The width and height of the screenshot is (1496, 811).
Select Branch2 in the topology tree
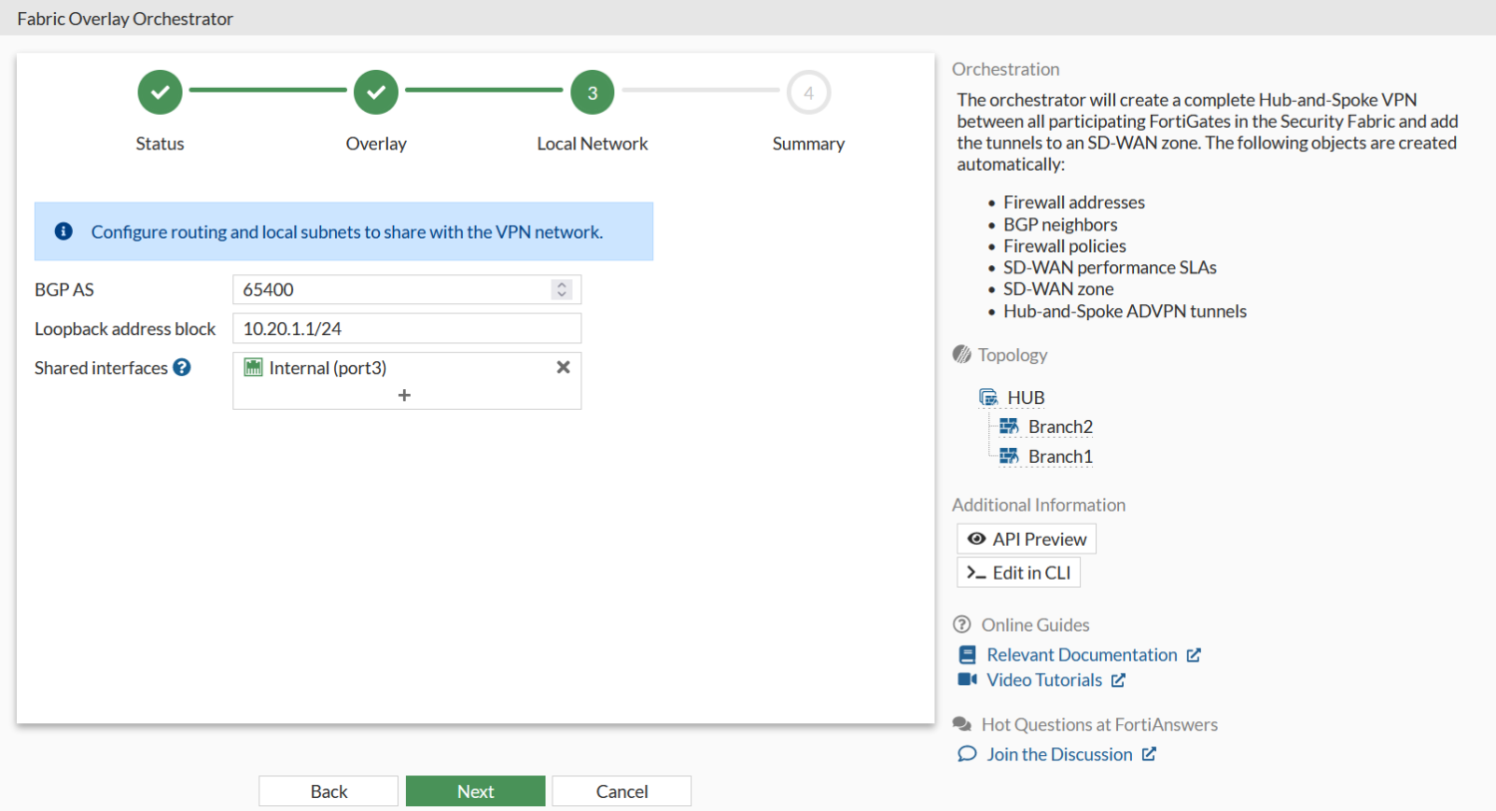tap(1059, 427)
